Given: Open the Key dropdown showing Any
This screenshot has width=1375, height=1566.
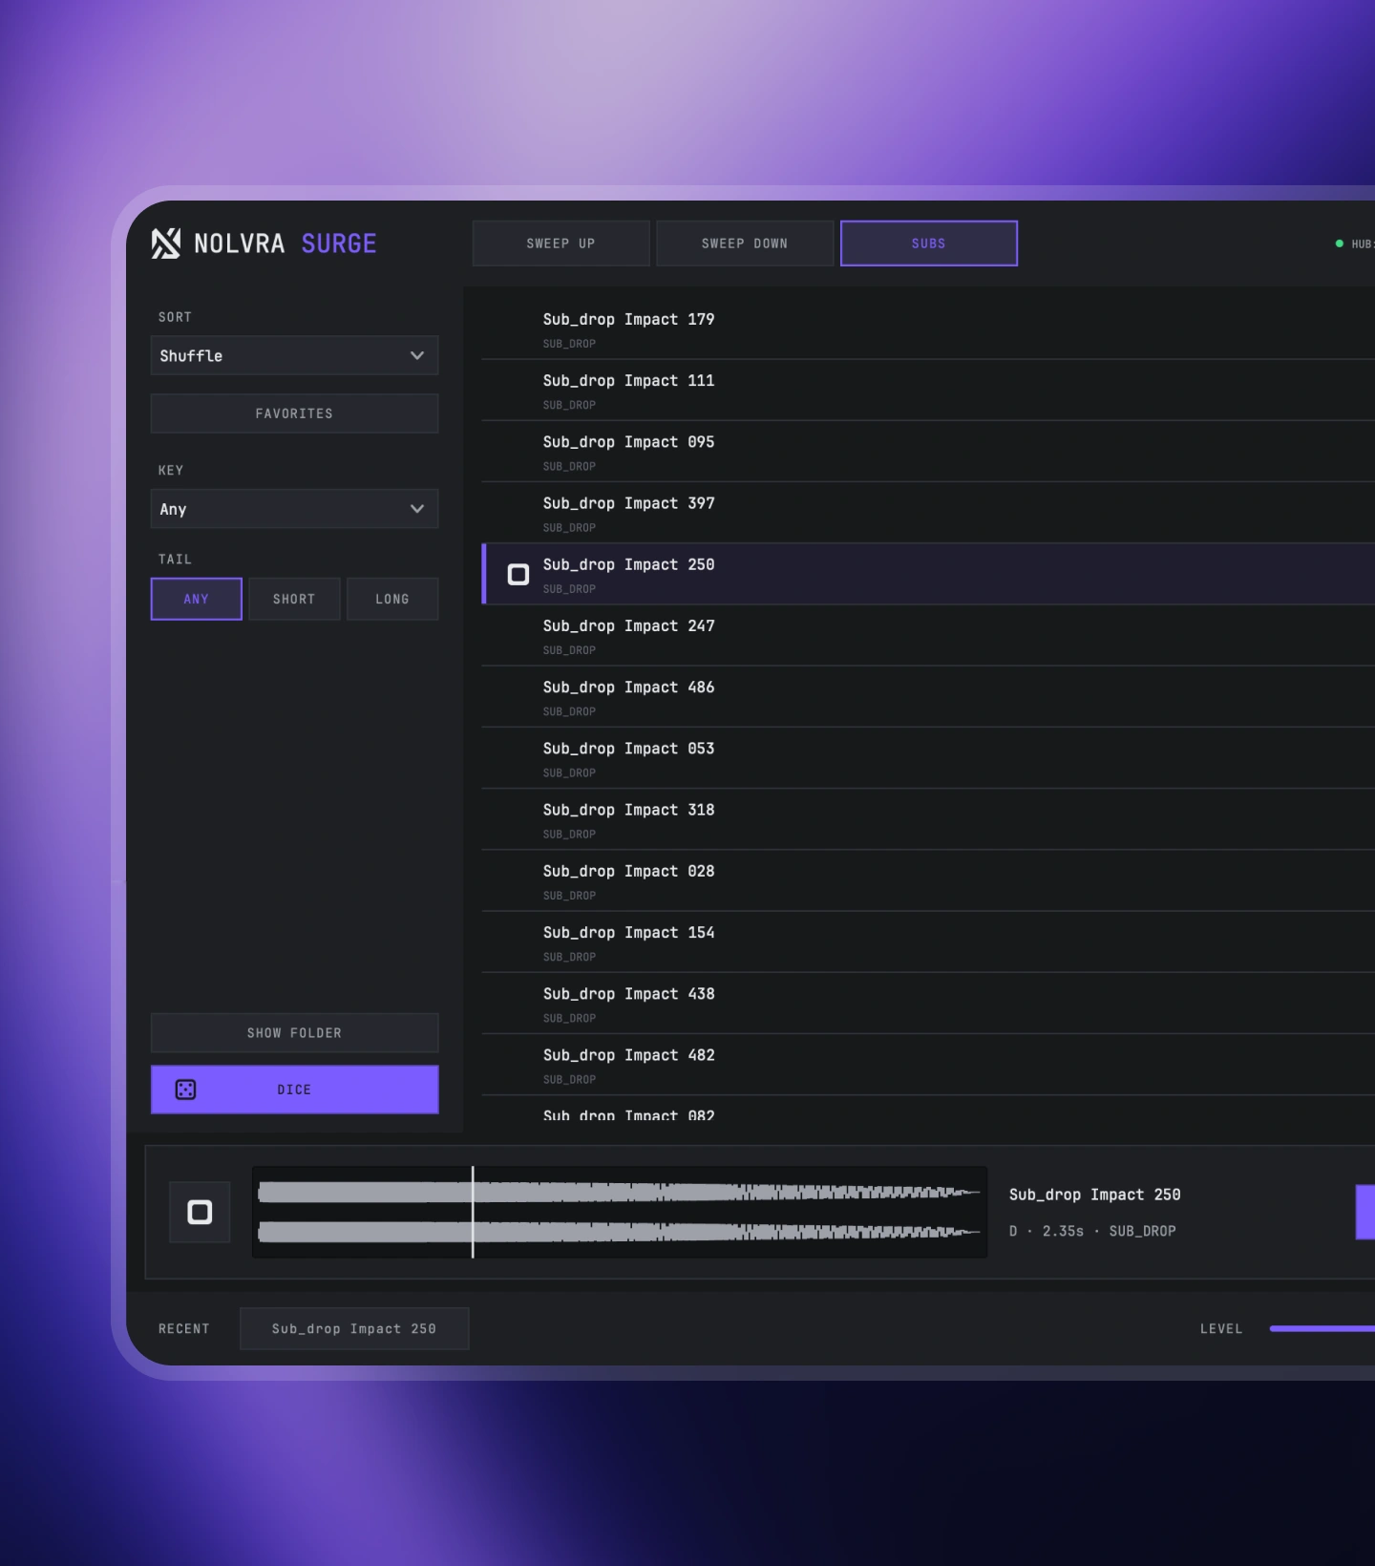Looking at the screenshot, I should click(294, 509).
